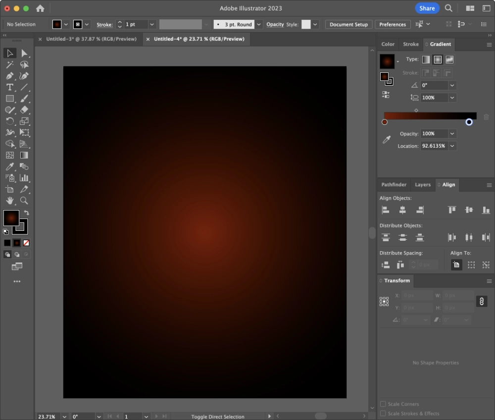This screenshot has width=495, height=420.
Task: Choose the Line Segment tool
Action: [24, 88]
